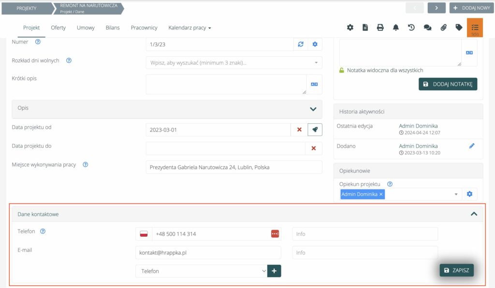Open Kalendarz pracy menu

[189, 28]
